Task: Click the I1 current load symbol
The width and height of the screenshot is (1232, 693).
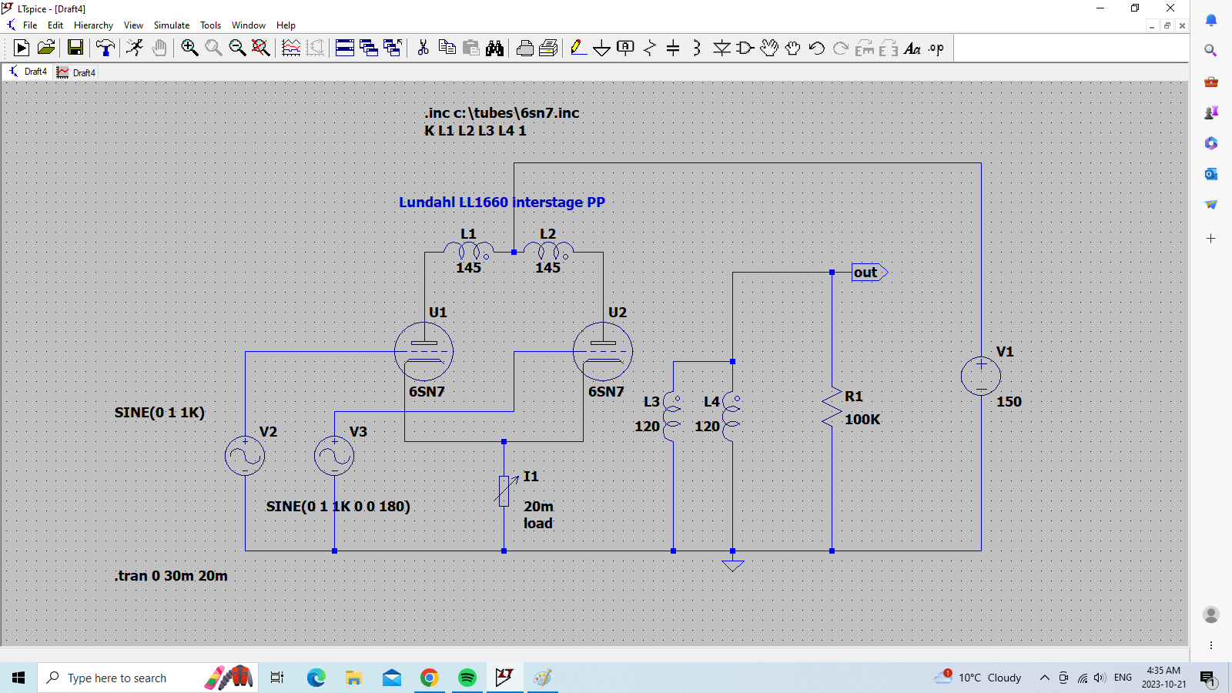Action: 505,490
